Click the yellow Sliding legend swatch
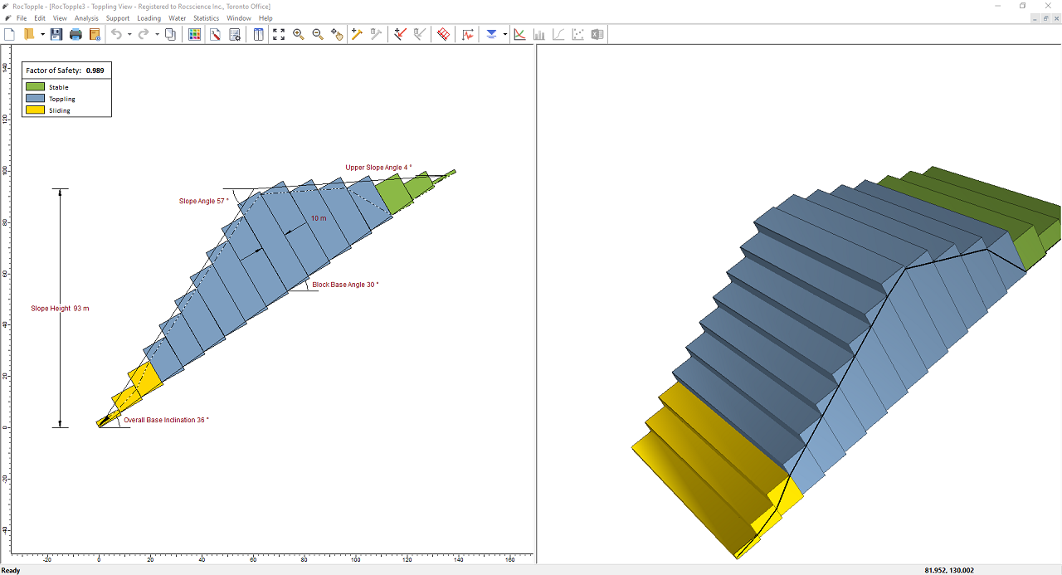1062x575 pixels. coord(35,110)
